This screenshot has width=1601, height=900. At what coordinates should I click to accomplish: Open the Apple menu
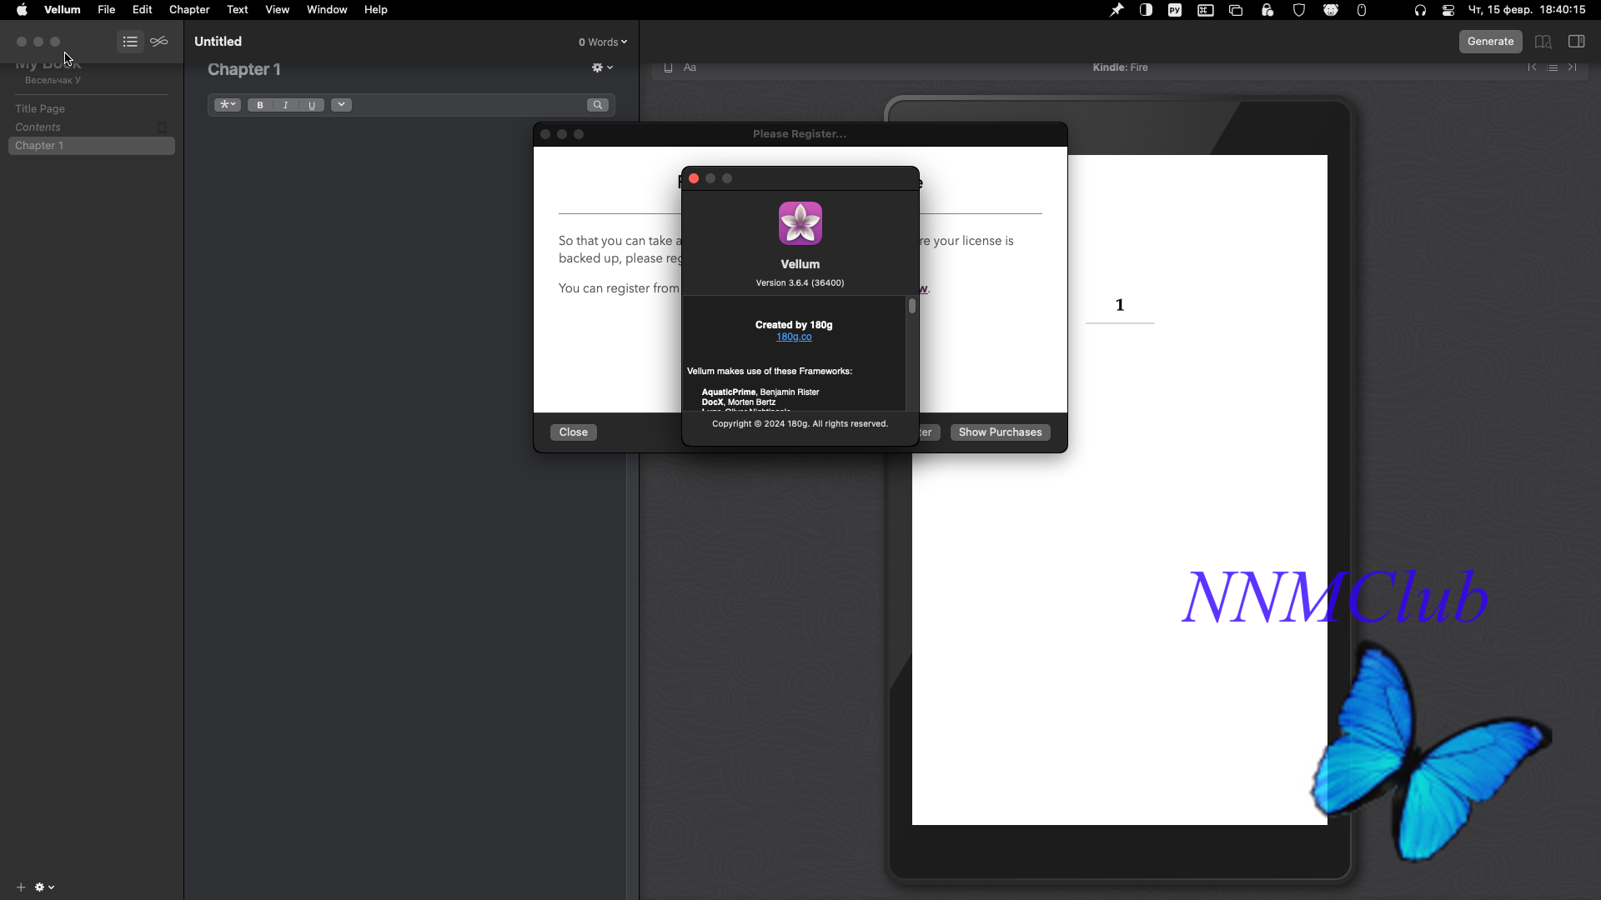pyautogui.click(x=22, y=10)
